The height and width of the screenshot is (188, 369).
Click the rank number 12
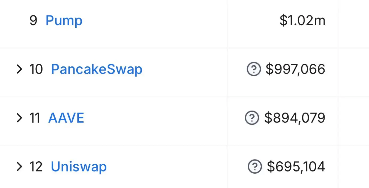pos(36,166)
